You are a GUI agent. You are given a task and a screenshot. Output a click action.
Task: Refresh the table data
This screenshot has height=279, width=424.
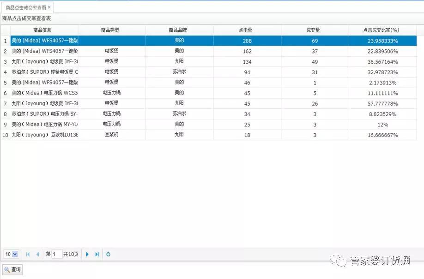(x=109, y=254)
